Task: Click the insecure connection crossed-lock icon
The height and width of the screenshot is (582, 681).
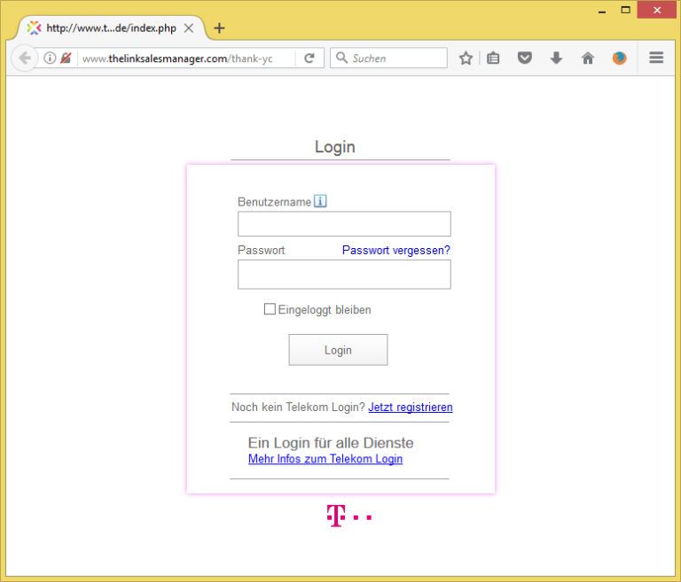Action: [66, 58]
